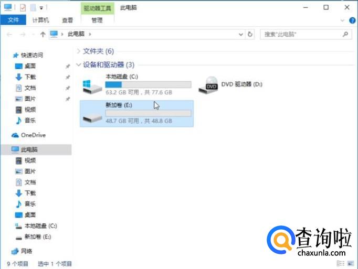The width and height of the screenshot is (358, 269).
Task: Open the 文件 menu tab
Action: 13,20
